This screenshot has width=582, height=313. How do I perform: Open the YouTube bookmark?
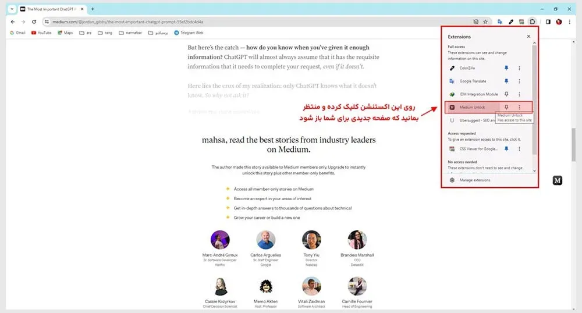click(41, 33)
